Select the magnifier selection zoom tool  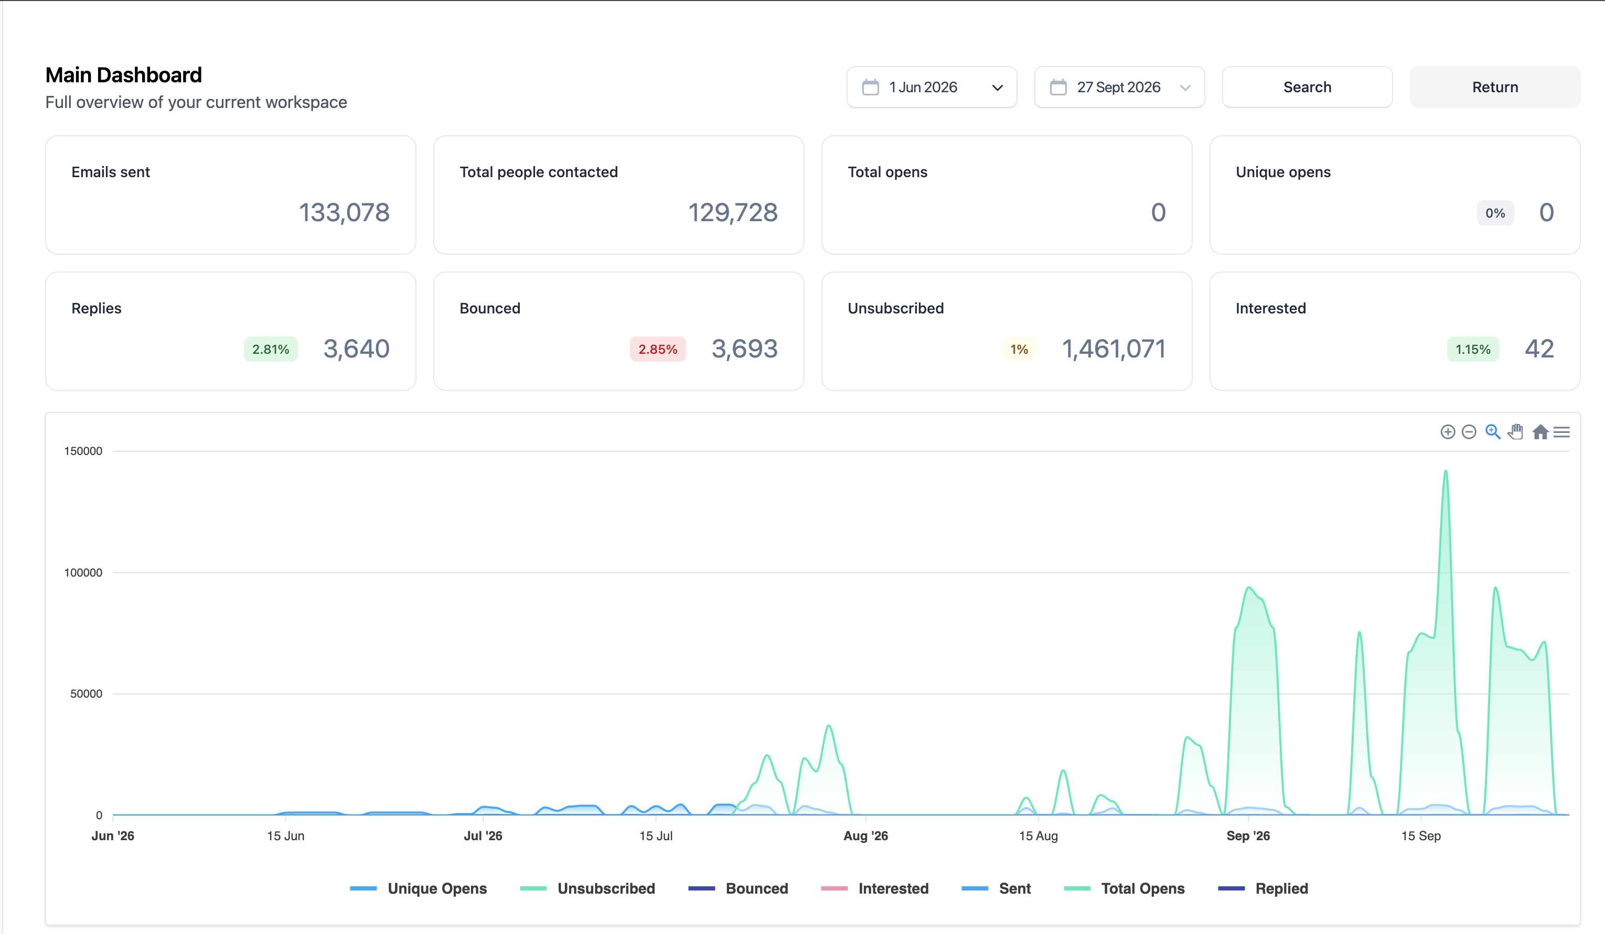point(1492,432)
